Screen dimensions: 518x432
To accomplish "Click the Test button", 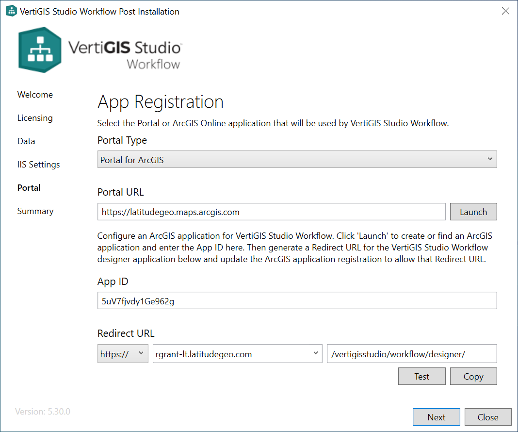I will pyautogui.click(x=421, y=377).
